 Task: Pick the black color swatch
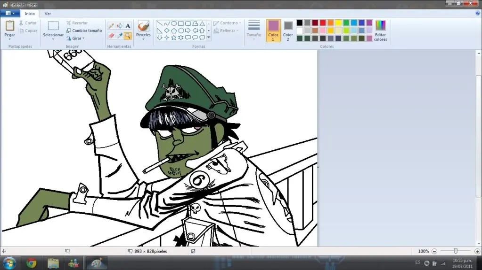299,23
